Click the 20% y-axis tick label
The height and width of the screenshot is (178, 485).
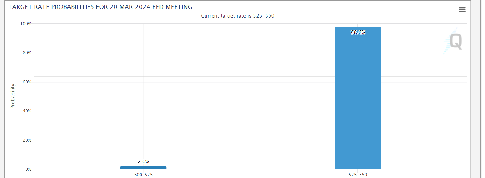[27, 140]
